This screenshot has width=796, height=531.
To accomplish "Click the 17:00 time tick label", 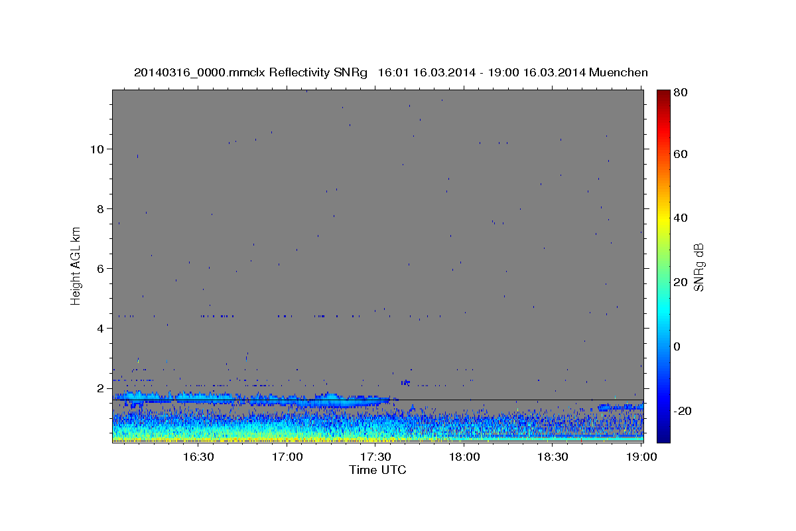I will [x=287, y=457].
